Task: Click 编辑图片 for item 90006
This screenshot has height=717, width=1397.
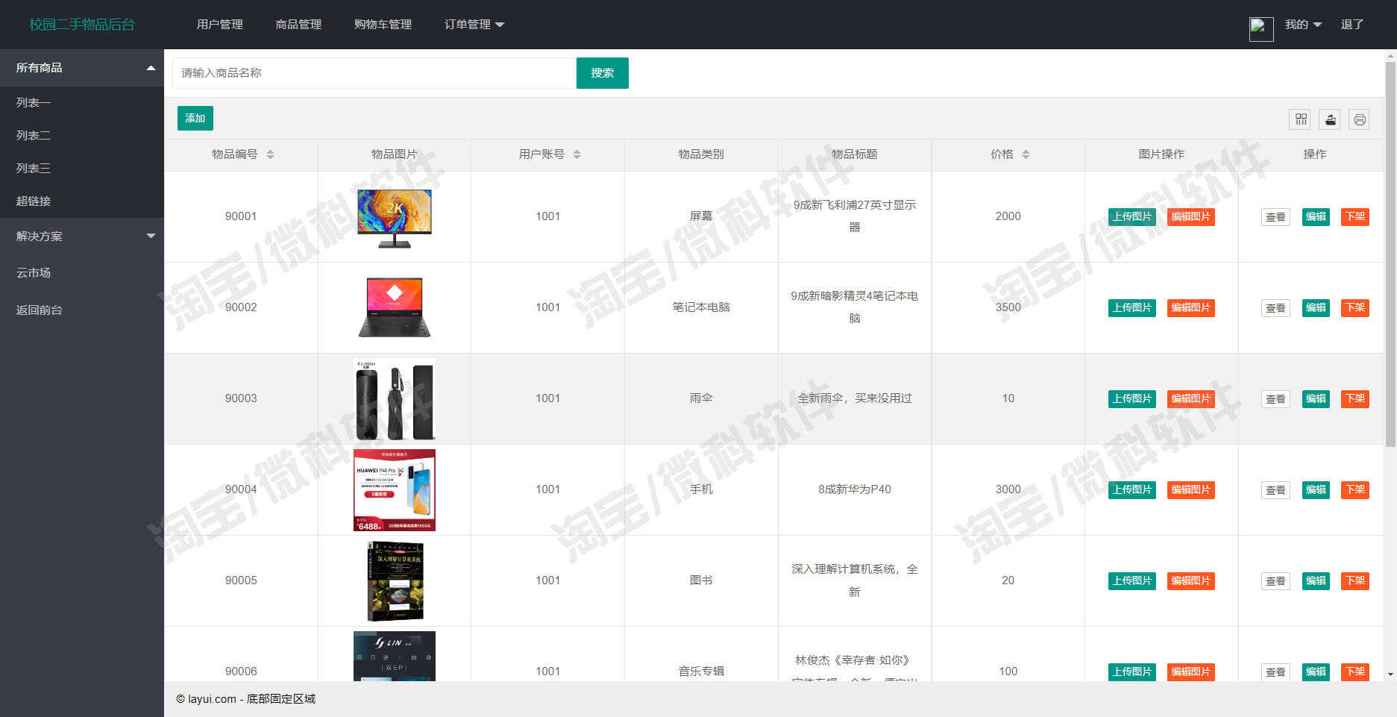Action: (1191, 672)
